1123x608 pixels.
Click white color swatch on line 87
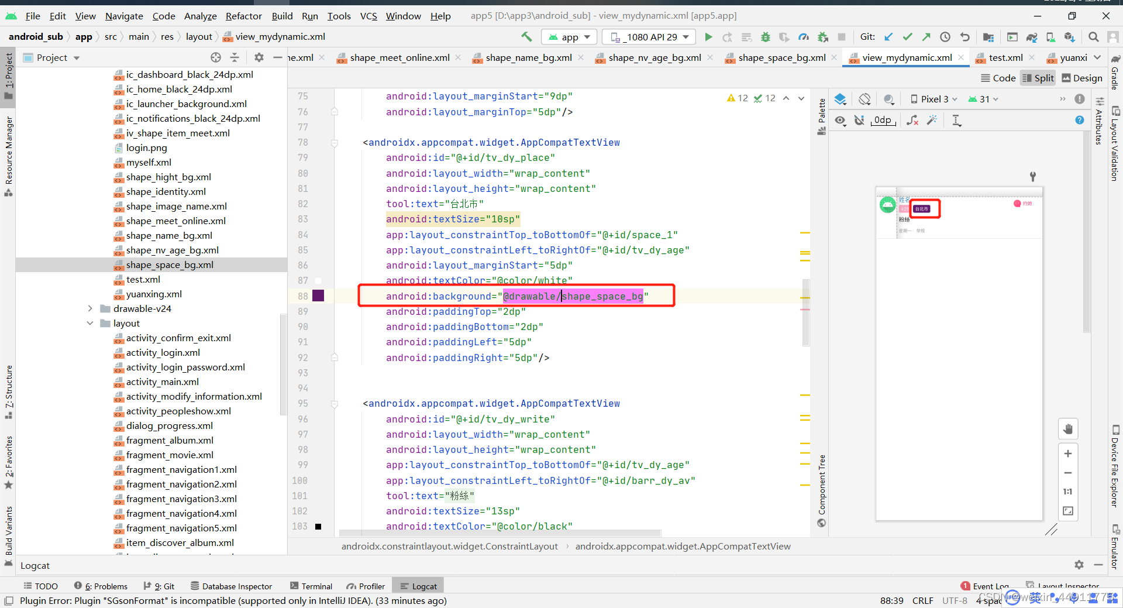point(318,280)
